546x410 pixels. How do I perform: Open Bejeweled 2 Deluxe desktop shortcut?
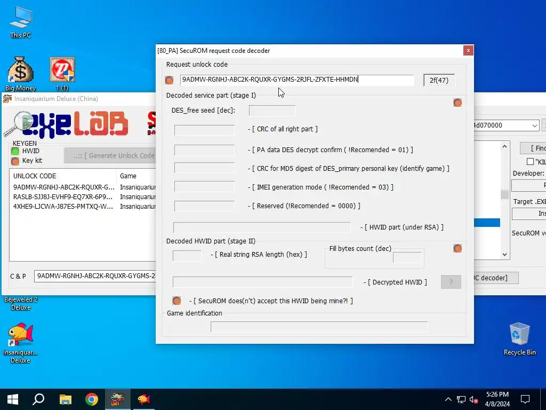(x=21, y=303)
